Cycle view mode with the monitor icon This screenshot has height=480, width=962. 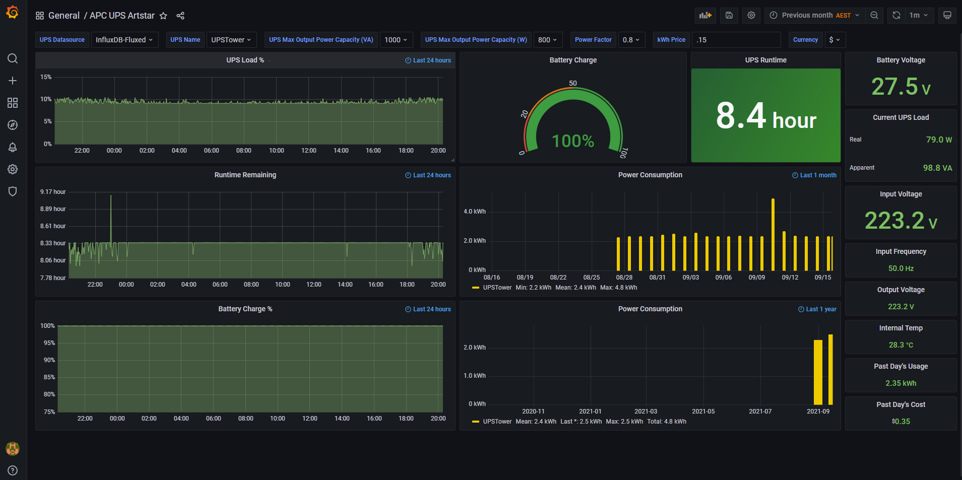(947, 15)
